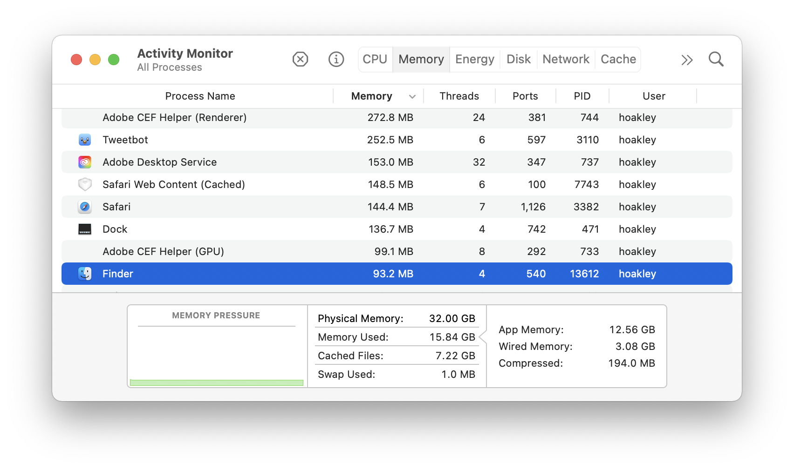
Task: Sort by the PID column header
Action: pyautogui.click(x=582, y=96)
